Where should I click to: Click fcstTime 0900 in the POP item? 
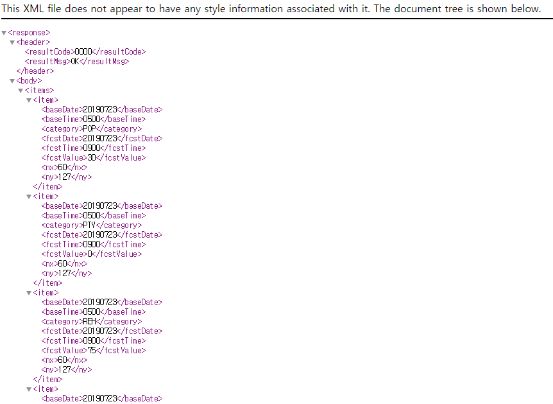pyautogui.click(x=94, y=148)
